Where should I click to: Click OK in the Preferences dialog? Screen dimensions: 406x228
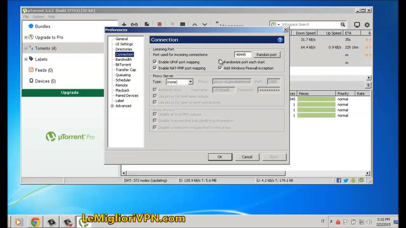tap(220, 157)
